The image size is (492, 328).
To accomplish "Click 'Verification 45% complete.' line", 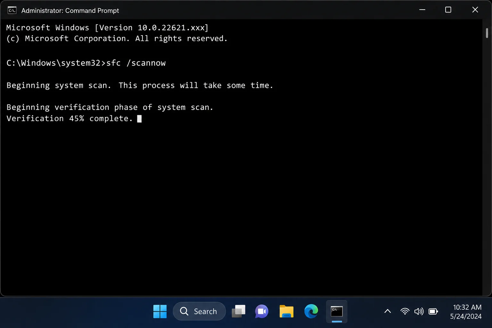I will pos(70,119).
